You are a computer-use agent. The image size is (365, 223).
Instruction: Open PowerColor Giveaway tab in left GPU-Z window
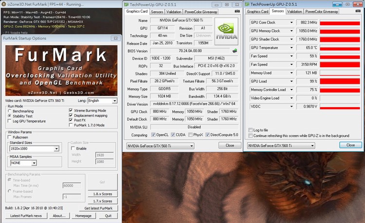[x=201, y=12]
